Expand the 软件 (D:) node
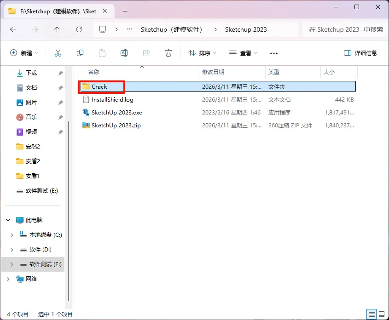The image size is (389, 320). [12, 250]
